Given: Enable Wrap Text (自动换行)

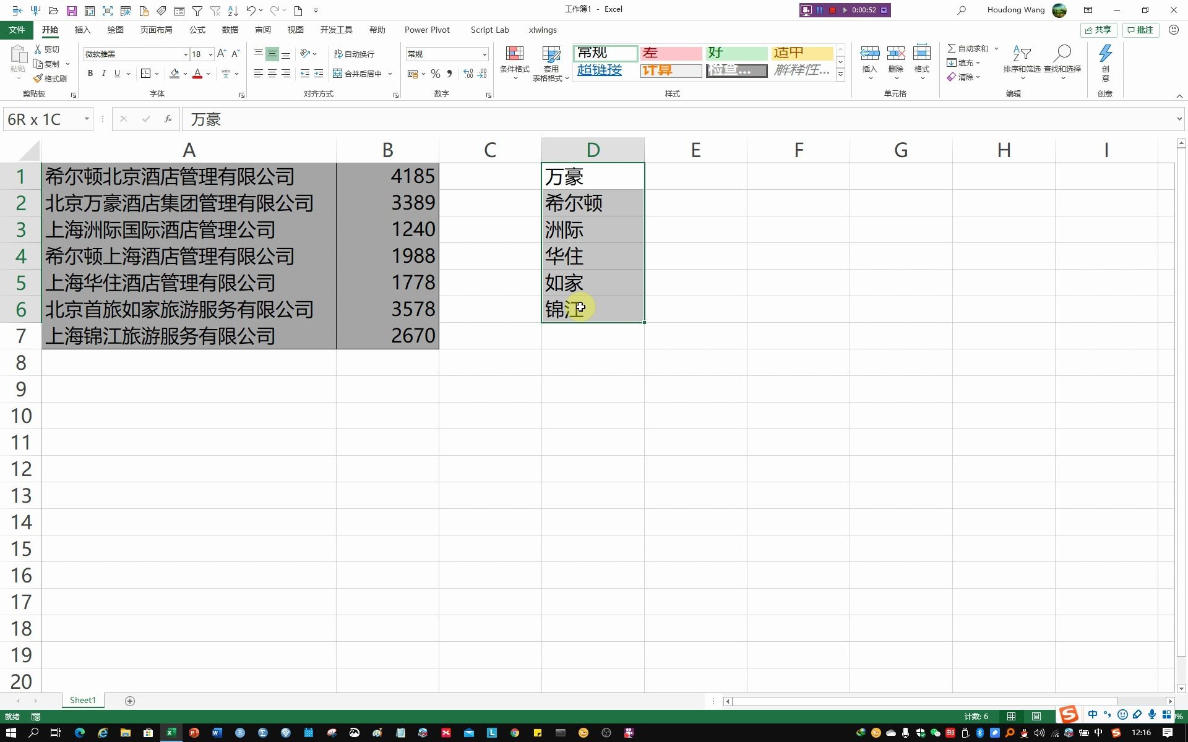Looking at the screenshot, I should click(x=355, y=54).
